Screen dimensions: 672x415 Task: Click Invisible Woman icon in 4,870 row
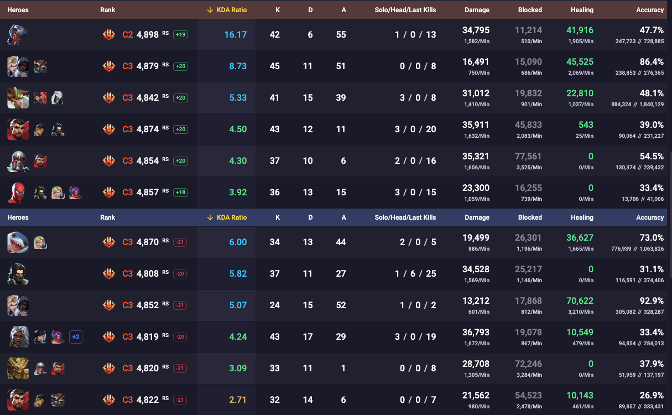point(40,243)
